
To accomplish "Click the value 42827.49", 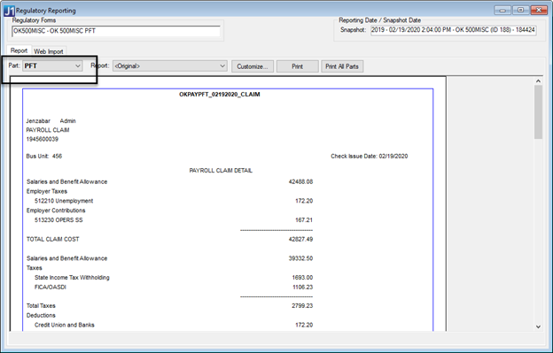I will coord(300,239).
